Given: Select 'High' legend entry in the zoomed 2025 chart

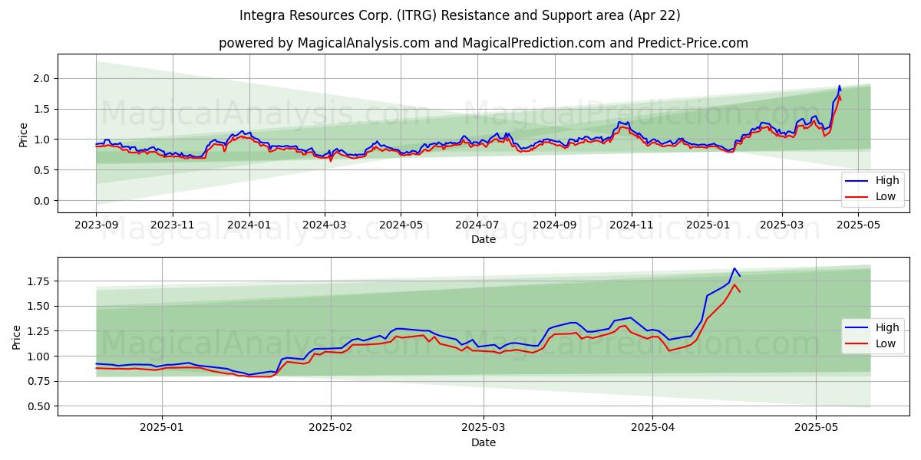Looking at the screenshot, I should [x=873, y=327].
